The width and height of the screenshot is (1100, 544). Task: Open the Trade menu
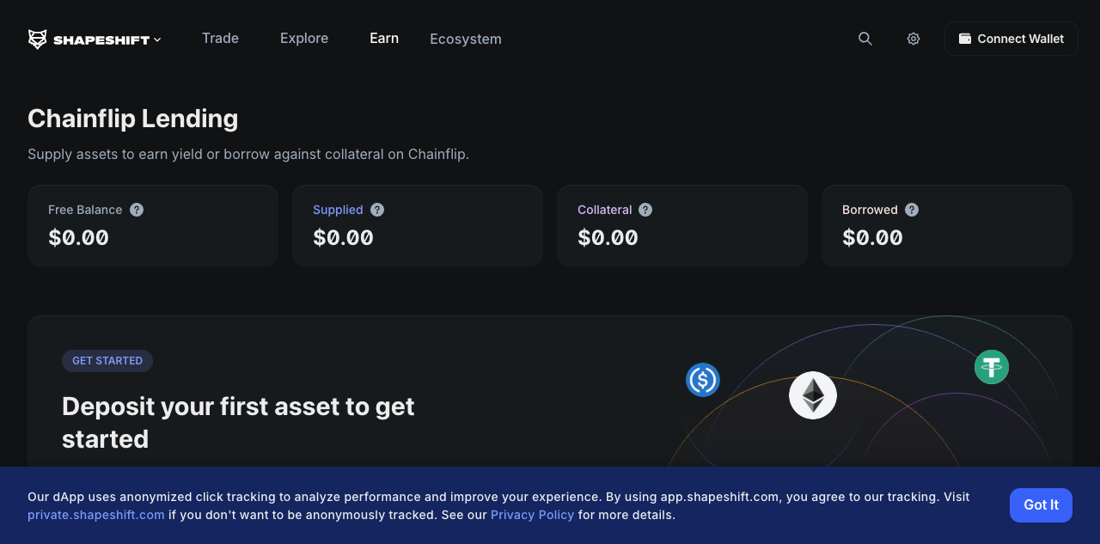[x=220, y=38]
